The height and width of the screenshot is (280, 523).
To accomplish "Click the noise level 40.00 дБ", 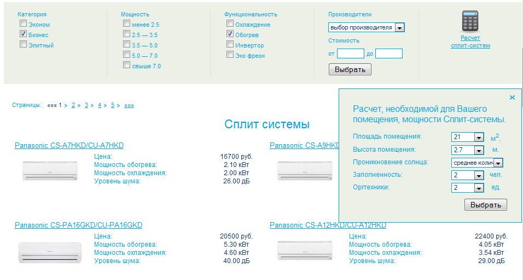I will (x=236, y=261).
